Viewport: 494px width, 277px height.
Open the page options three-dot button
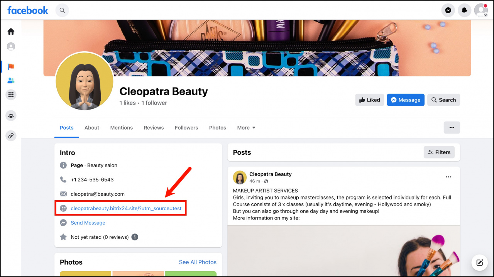coord(452,128)
